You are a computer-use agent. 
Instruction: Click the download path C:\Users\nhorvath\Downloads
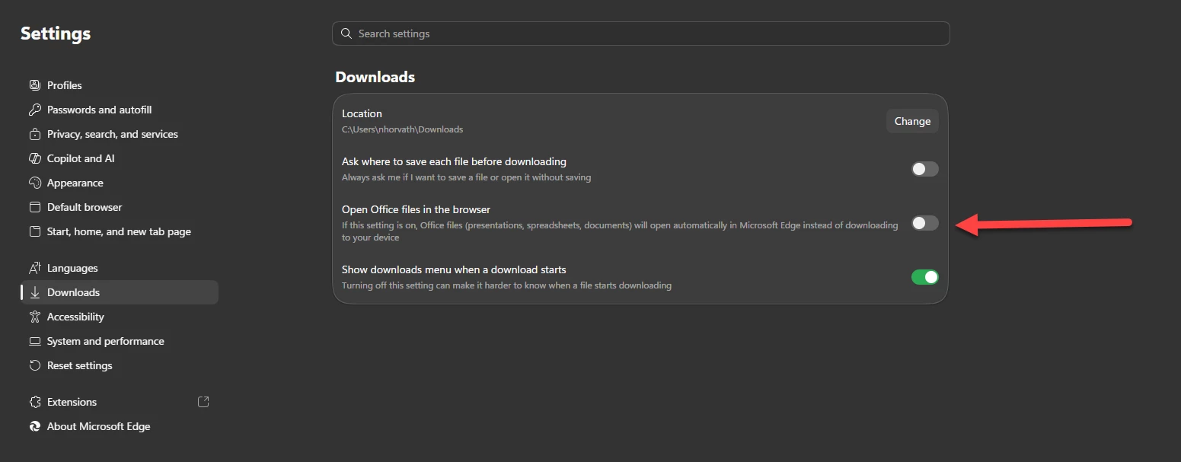402,129
